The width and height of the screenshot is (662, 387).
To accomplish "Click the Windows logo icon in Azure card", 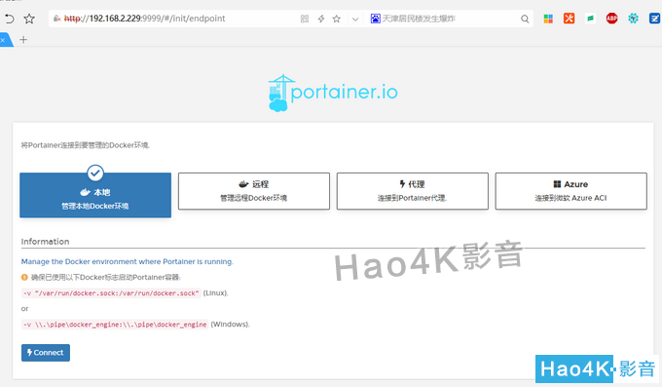I will point(557,184).
